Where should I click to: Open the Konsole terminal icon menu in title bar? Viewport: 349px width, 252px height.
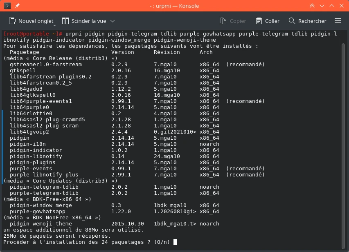coord(7,6)
